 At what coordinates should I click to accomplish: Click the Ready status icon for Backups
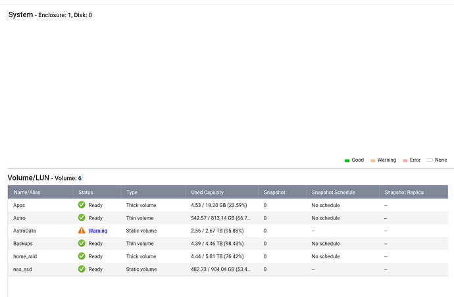(x=82, y=244)
